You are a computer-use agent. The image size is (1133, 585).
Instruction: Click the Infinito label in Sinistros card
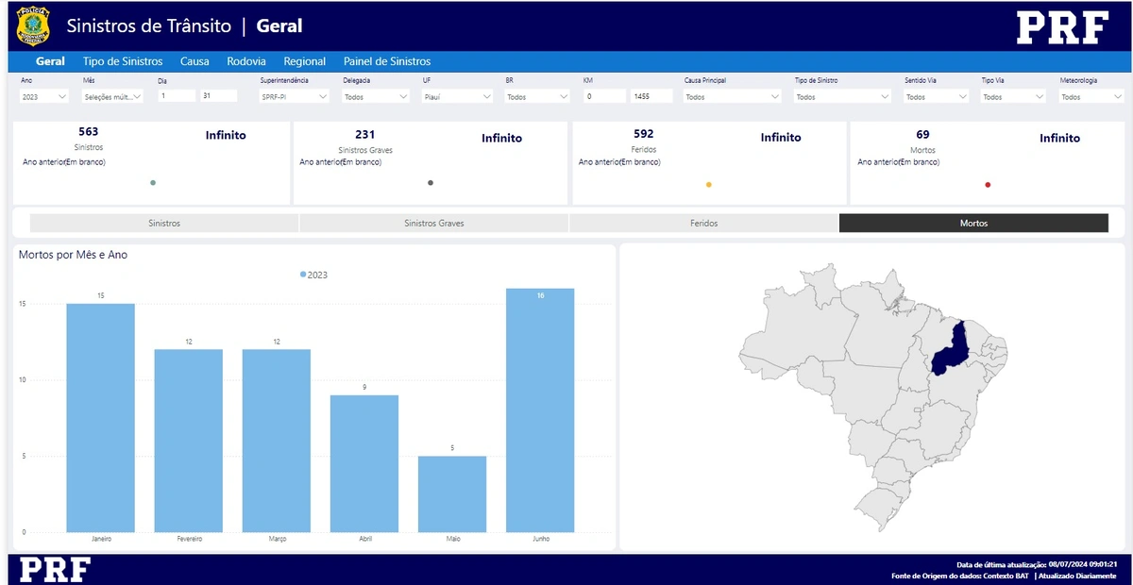click(226, 135)
